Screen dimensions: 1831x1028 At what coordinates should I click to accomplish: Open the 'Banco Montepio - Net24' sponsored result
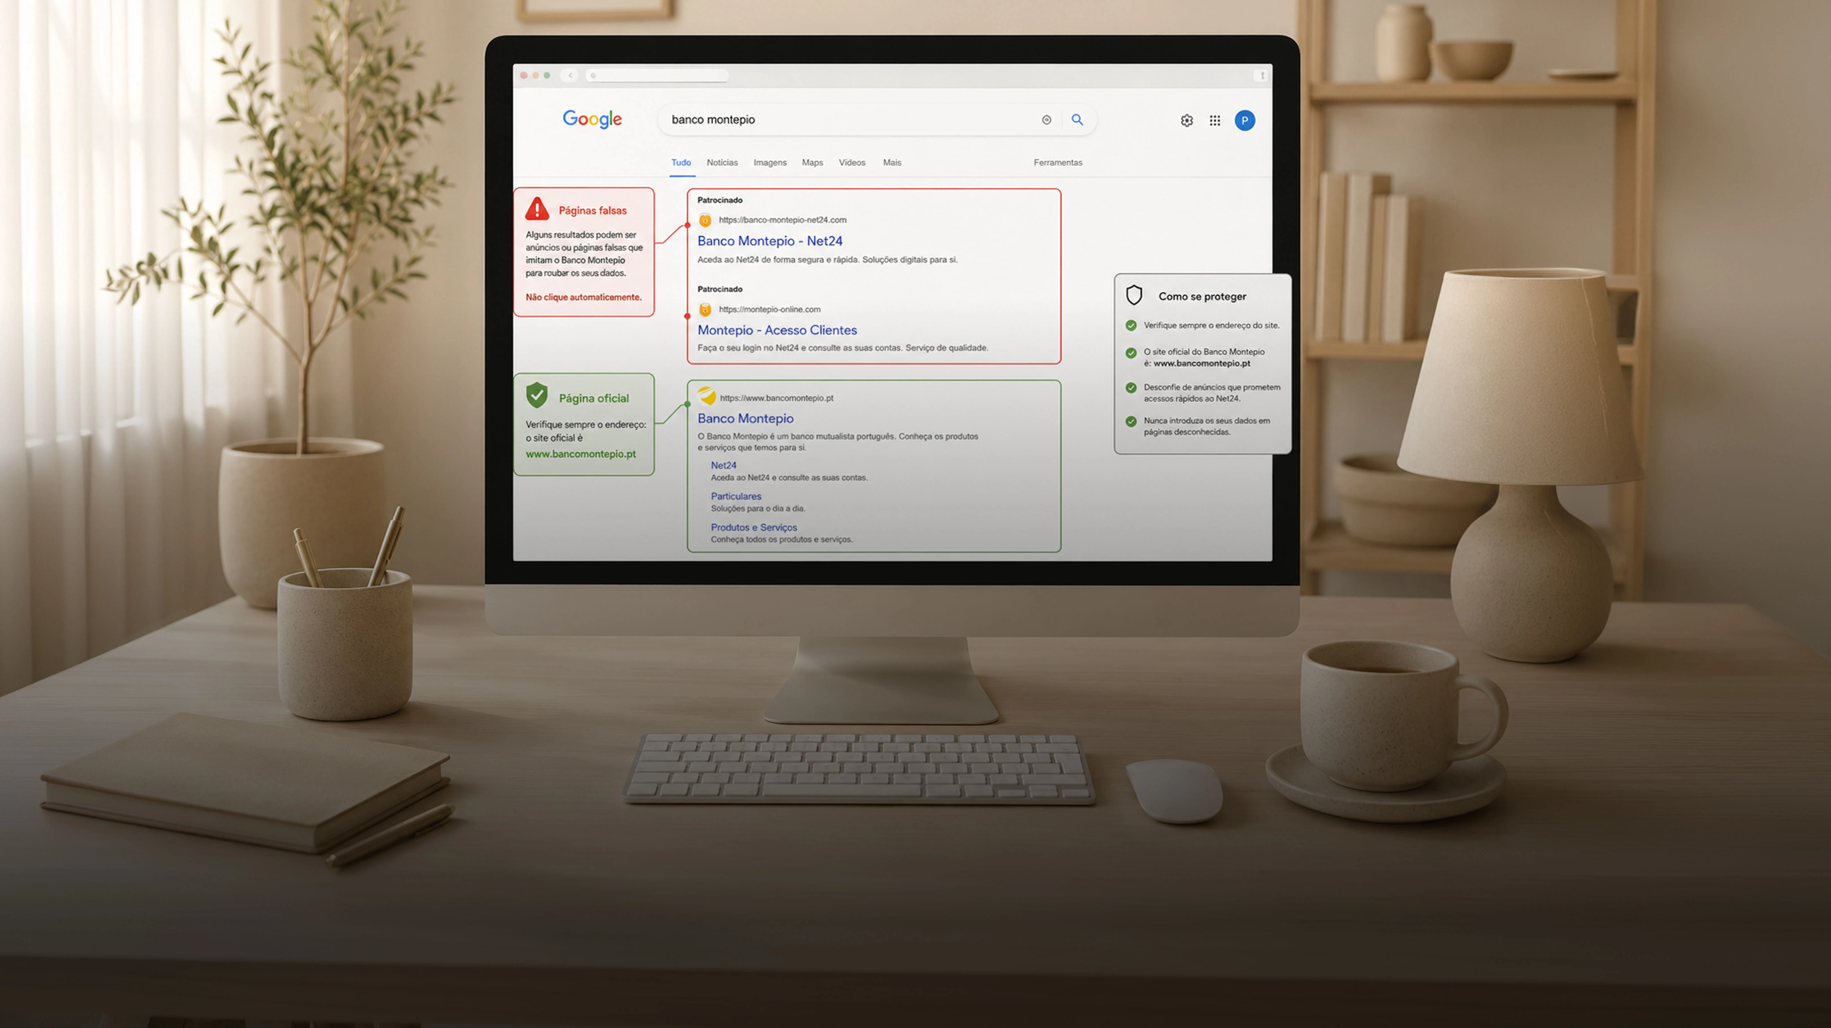(x=770, y=241)
